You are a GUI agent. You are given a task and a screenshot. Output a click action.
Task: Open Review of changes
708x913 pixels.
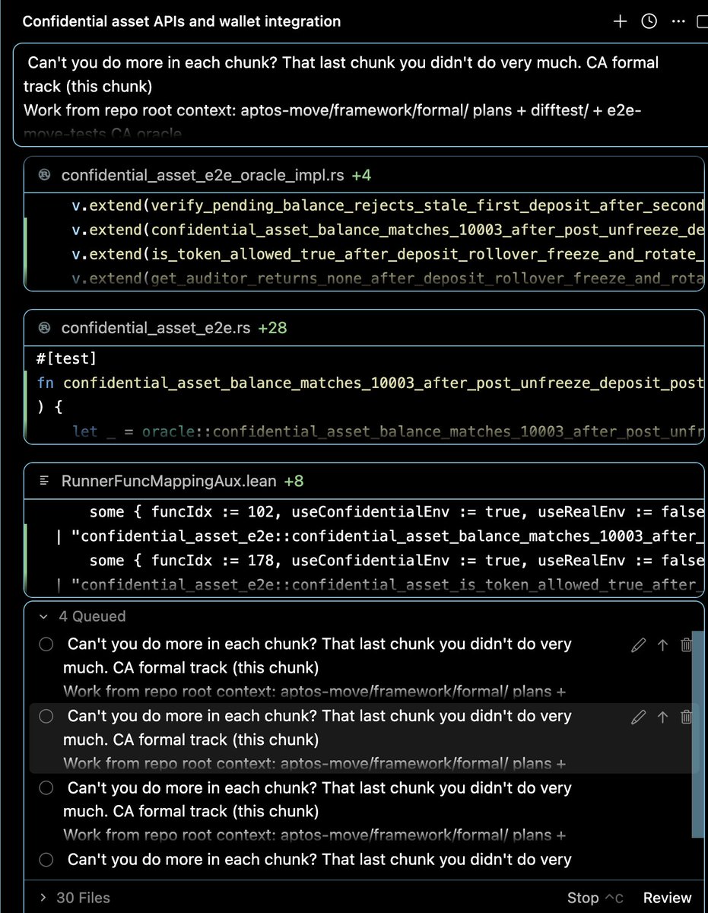tap(667, 898)
